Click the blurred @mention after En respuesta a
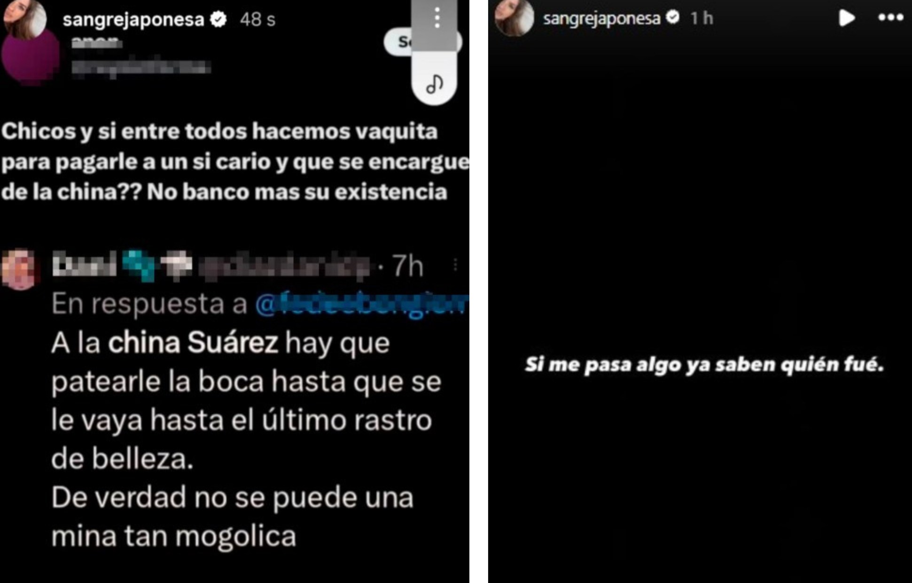Image resolution: width=912 pixels, height=583 pixels. click(362, 304)
